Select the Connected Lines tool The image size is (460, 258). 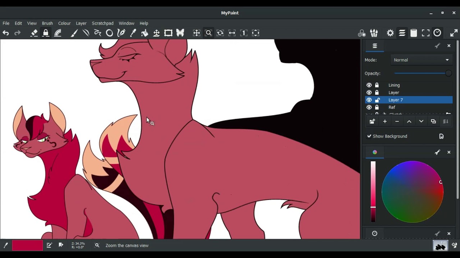97,33
